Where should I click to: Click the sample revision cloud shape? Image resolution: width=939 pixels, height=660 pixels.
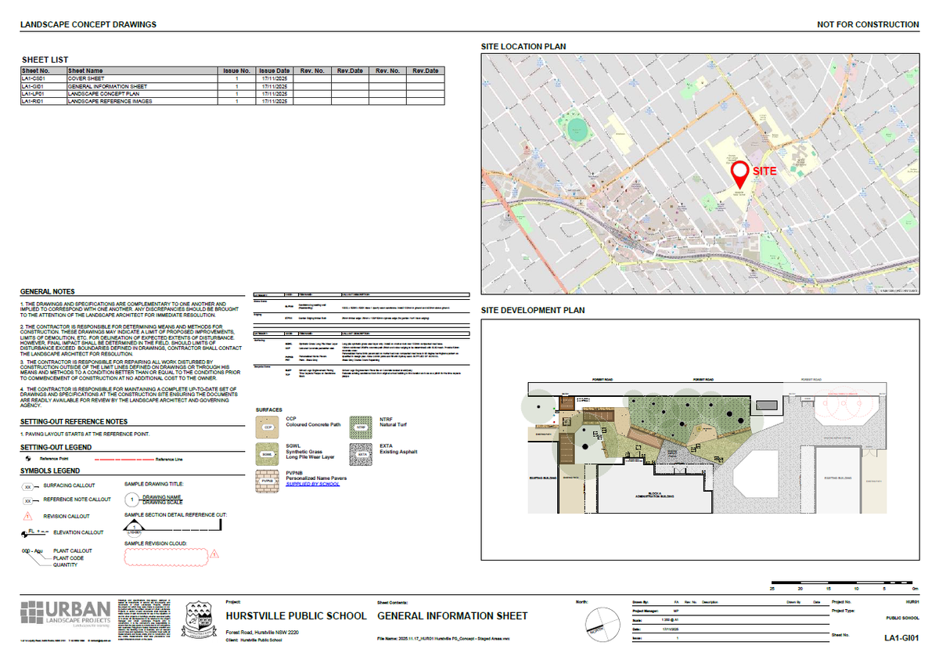167,556
